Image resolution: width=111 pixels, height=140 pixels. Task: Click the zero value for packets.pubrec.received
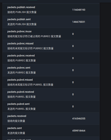click(x=73, y=58)
